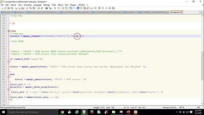Open XAMPP control panel from taskbar
The height and width of the screenshot is (115, 204).
[x=135, y=112]
